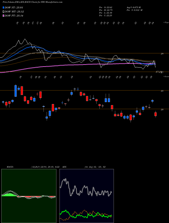Click the white DOW MT legend swatch
Screen dimensions: 169x223
[x=4, y=12]
